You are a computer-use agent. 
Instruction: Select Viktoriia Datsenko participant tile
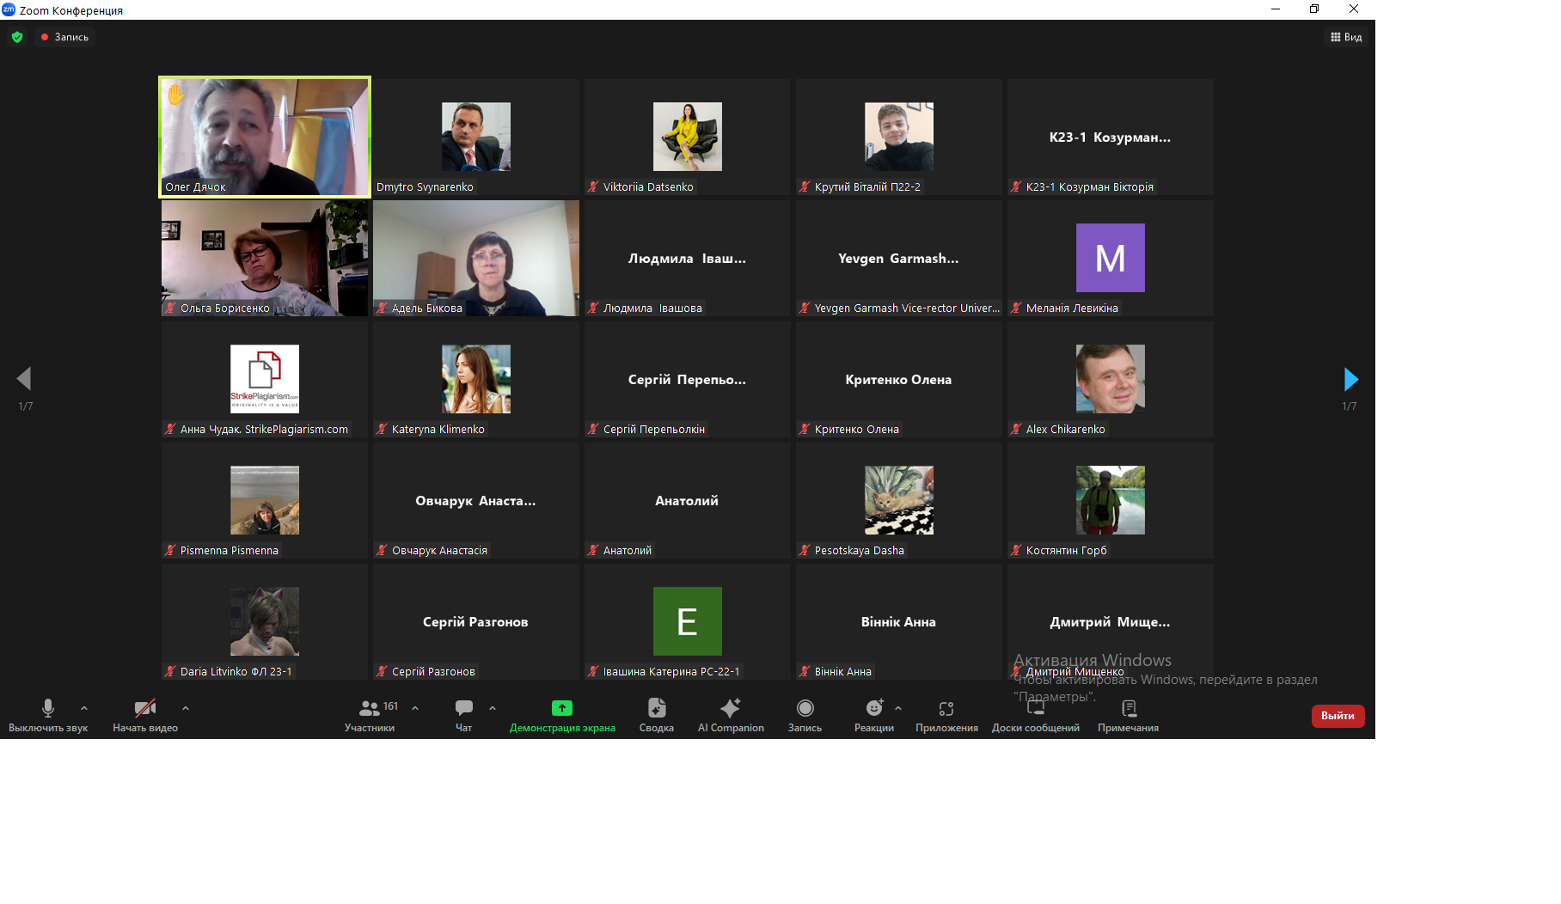tap(688, 137)
